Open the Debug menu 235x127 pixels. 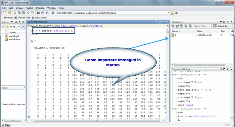(19, 8)
